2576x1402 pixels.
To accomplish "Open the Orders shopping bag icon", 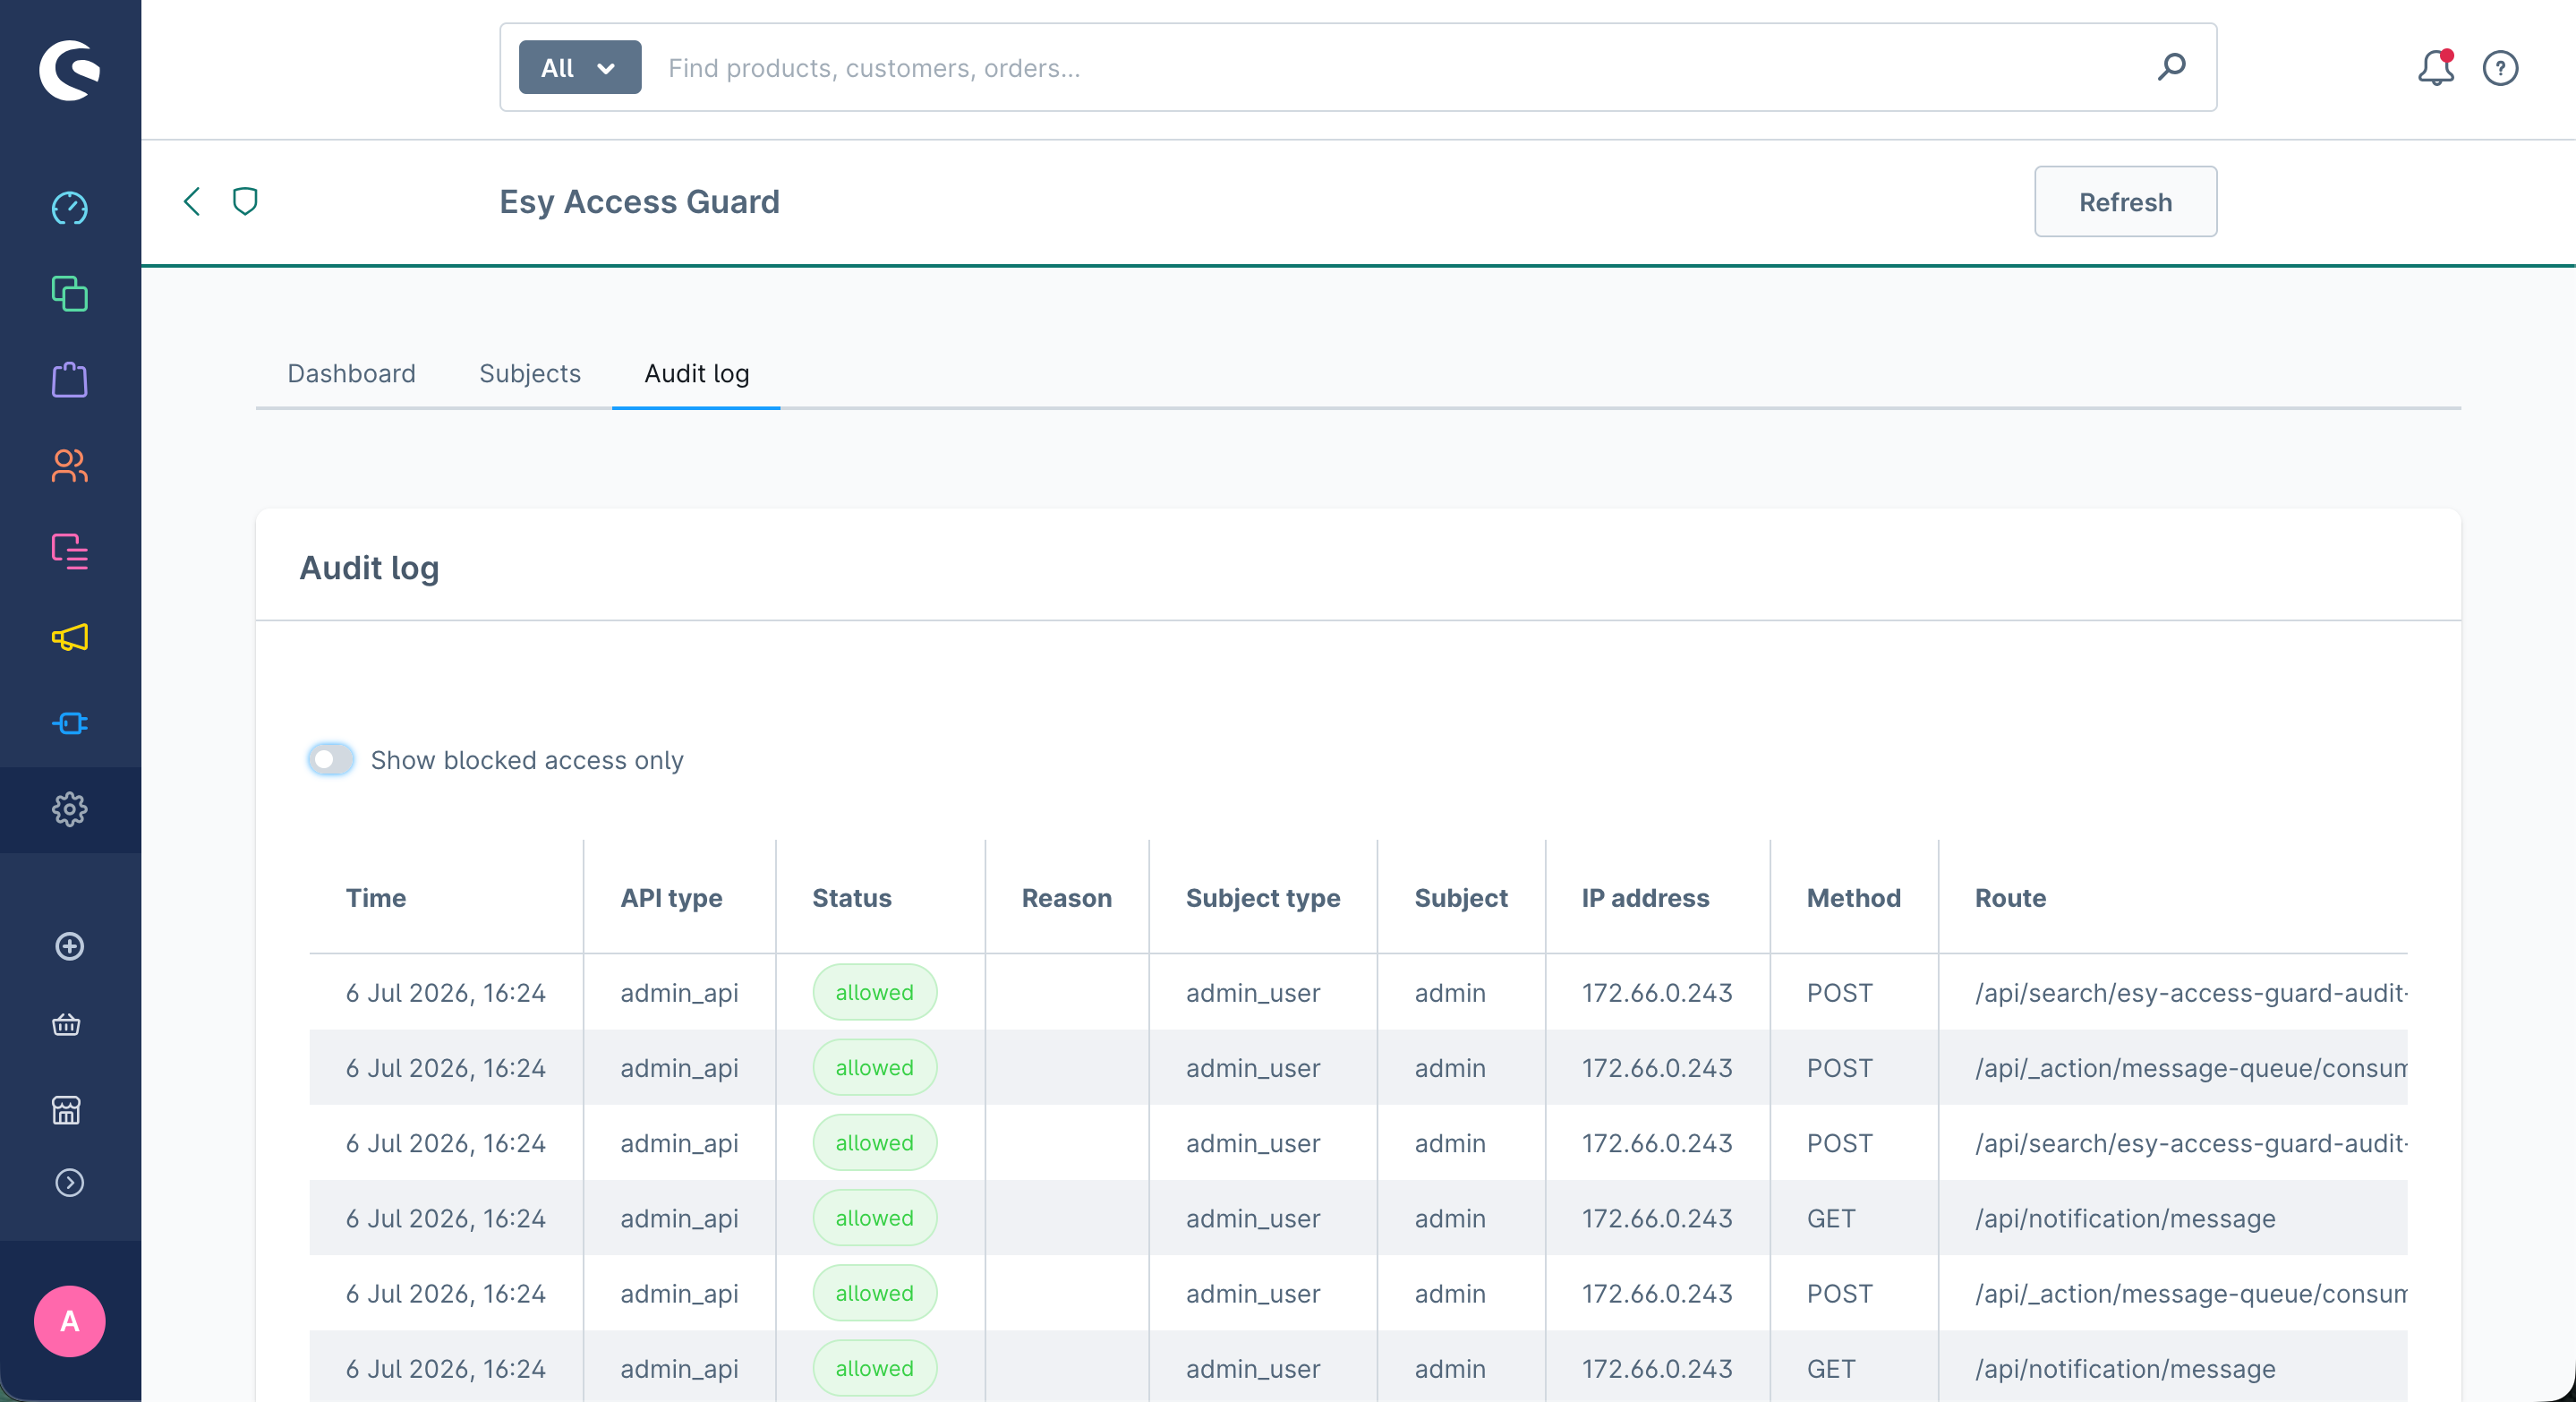I will (x=69, y=380).
